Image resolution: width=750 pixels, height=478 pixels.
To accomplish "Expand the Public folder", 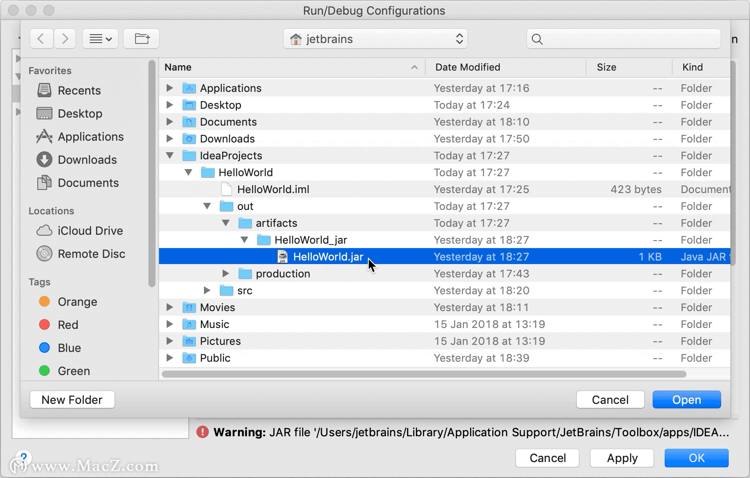I will pos(169,358).
